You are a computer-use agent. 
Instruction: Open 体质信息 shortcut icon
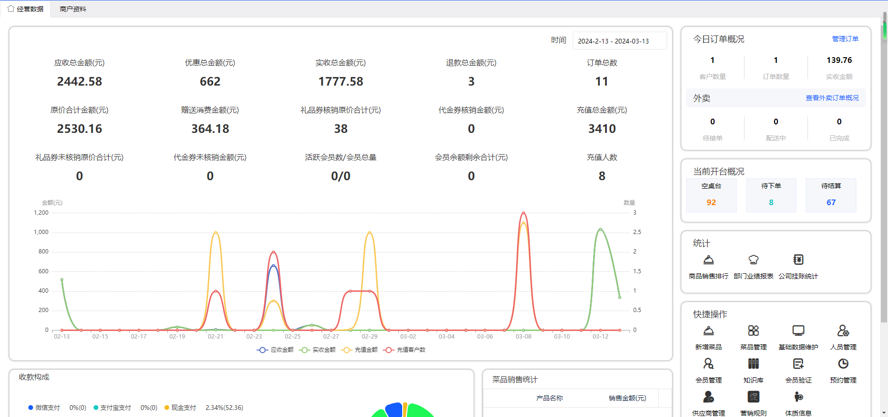click(x=798, y=397)
